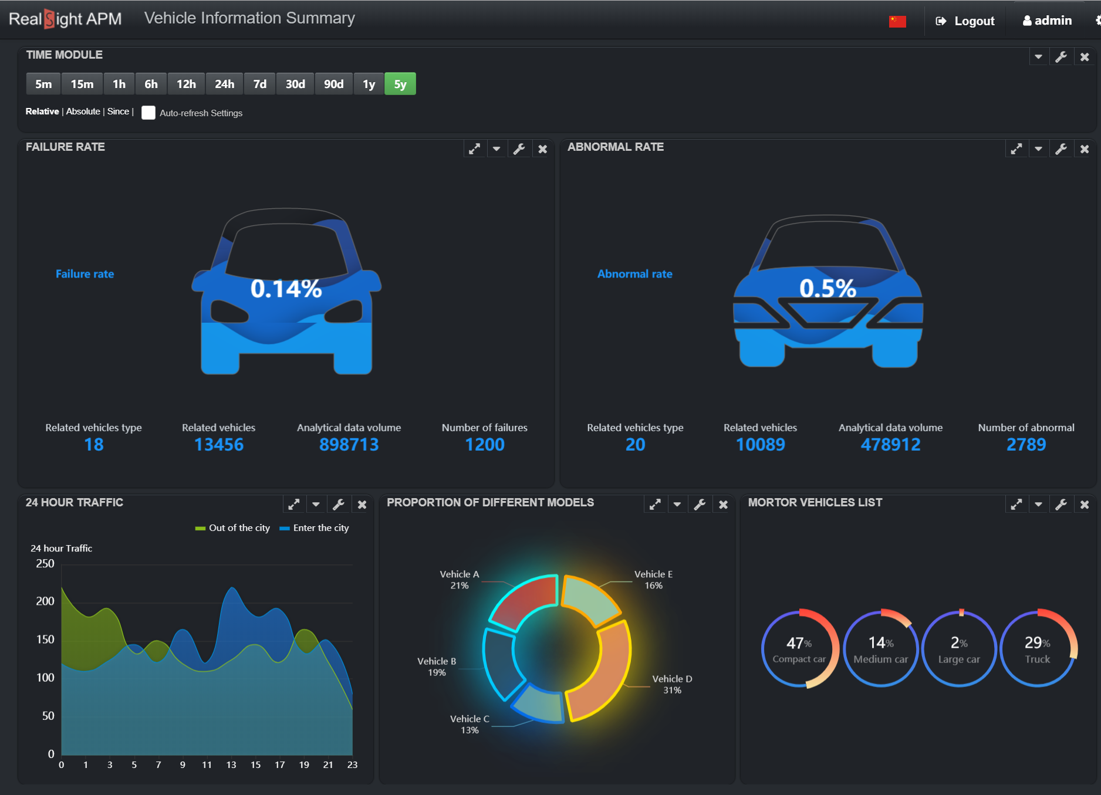
Task: Open 24 Hour Traffic dropdown arrow
Action: tap(316, 504)
